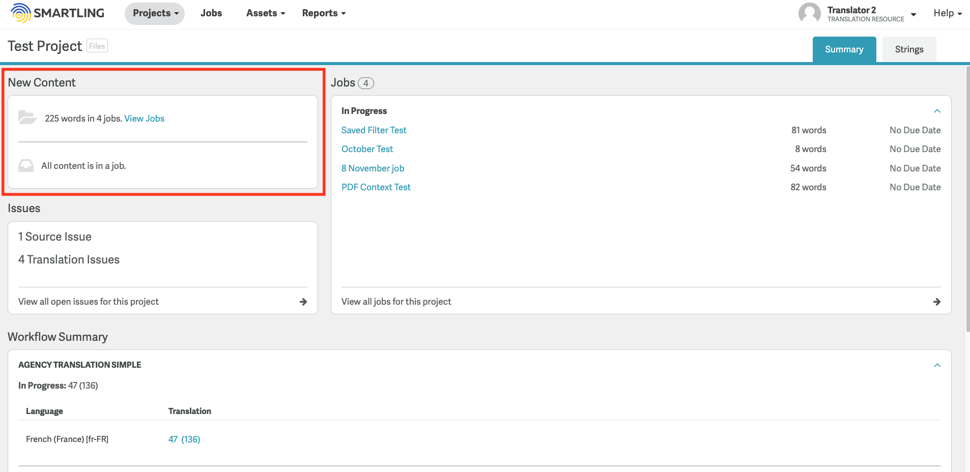The height and width of the screenshot is (472, 970).
Task: Click the Jobs count badge showing 4
Action: pos(366,83)
